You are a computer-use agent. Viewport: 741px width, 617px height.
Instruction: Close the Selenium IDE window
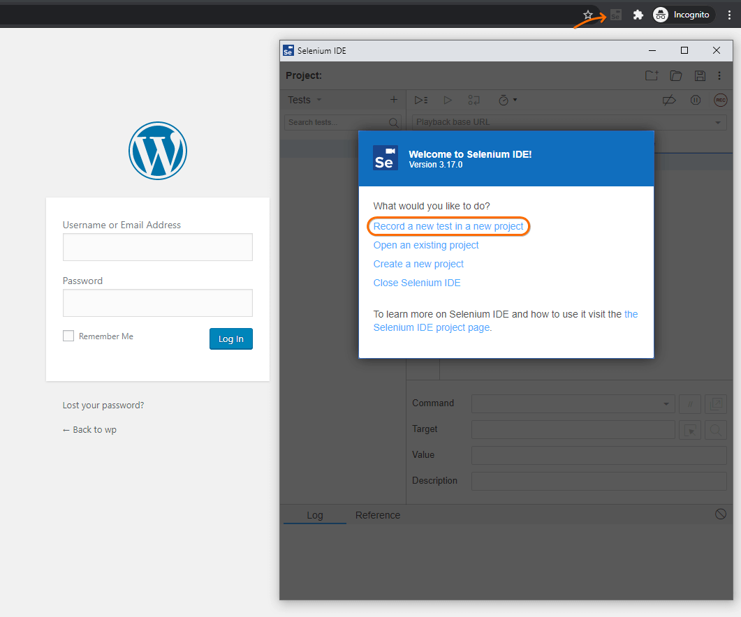point(717,50)
